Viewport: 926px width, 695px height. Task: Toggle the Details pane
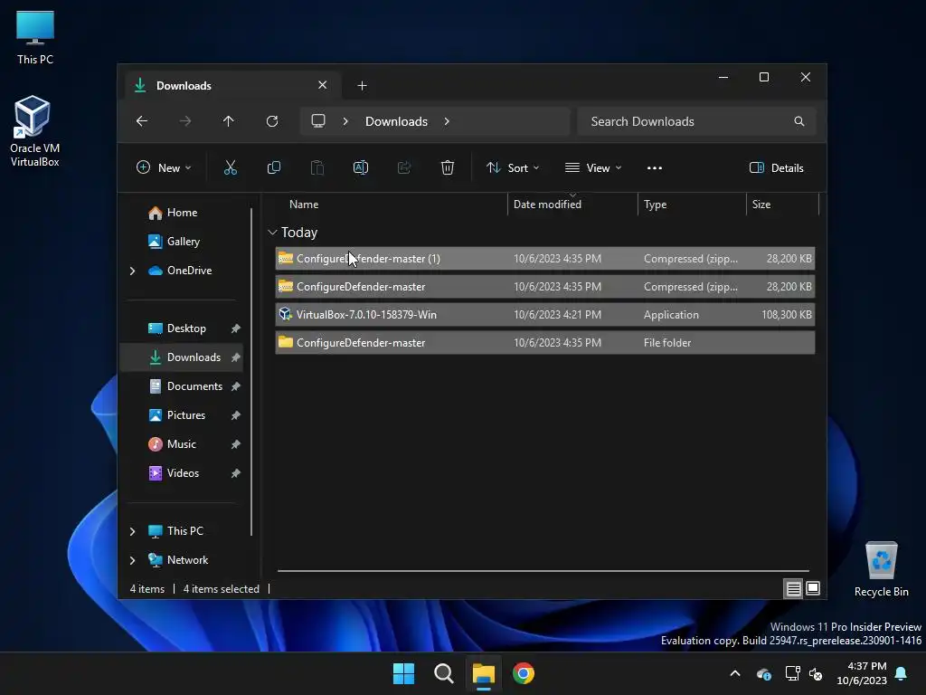pyautogui.click(x=777, y=167)
